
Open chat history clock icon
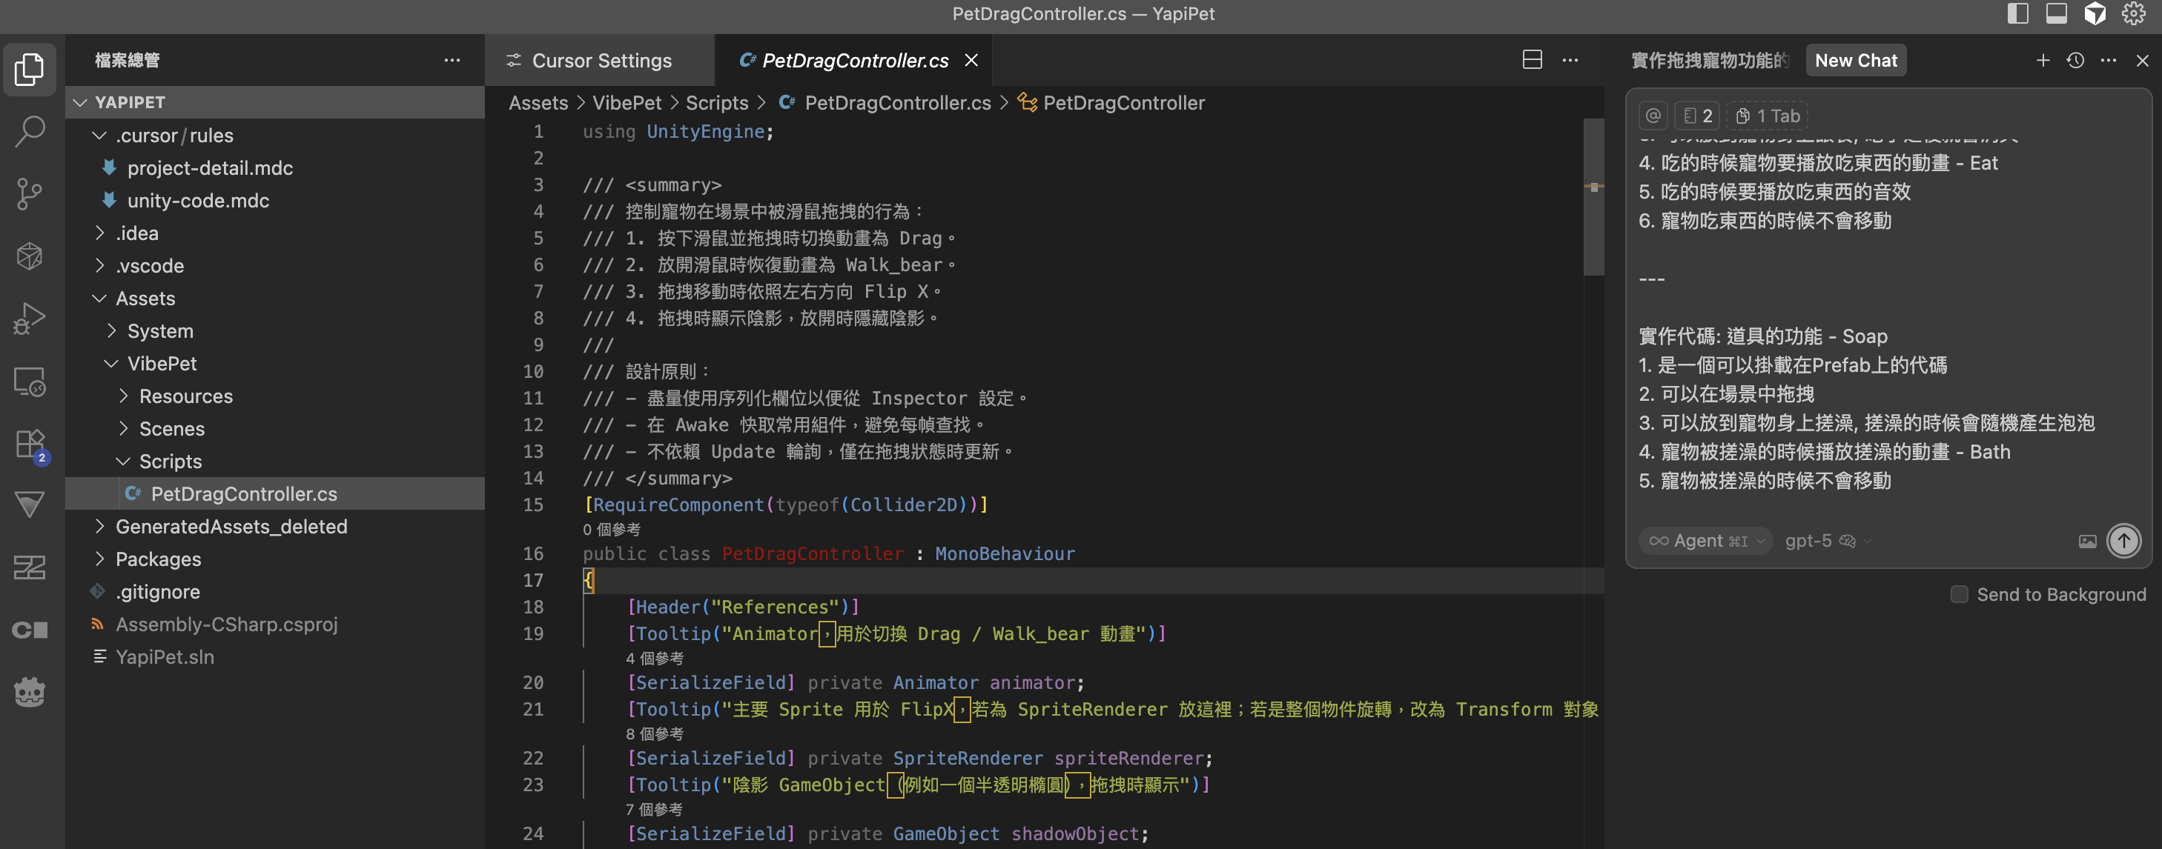pos(2075,61)
